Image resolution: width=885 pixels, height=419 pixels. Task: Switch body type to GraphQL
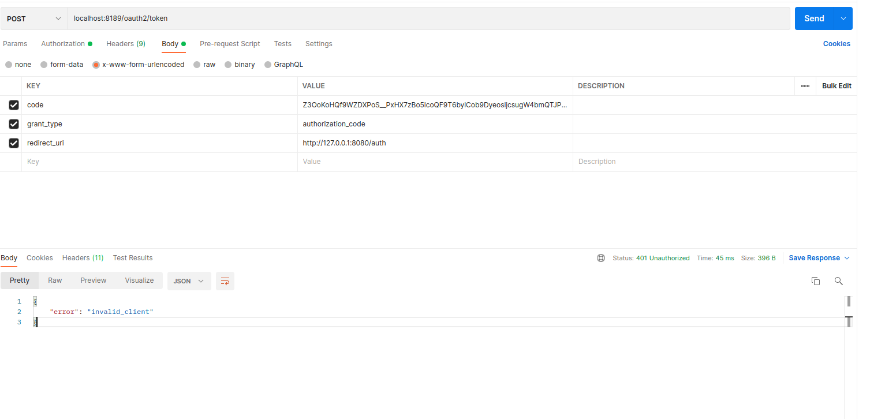click(283, 64)
